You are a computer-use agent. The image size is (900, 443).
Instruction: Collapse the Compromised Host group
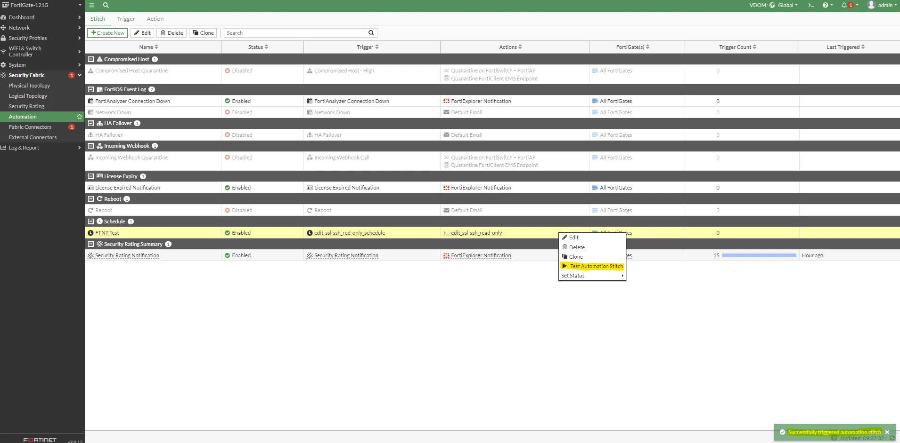point(91,59)
